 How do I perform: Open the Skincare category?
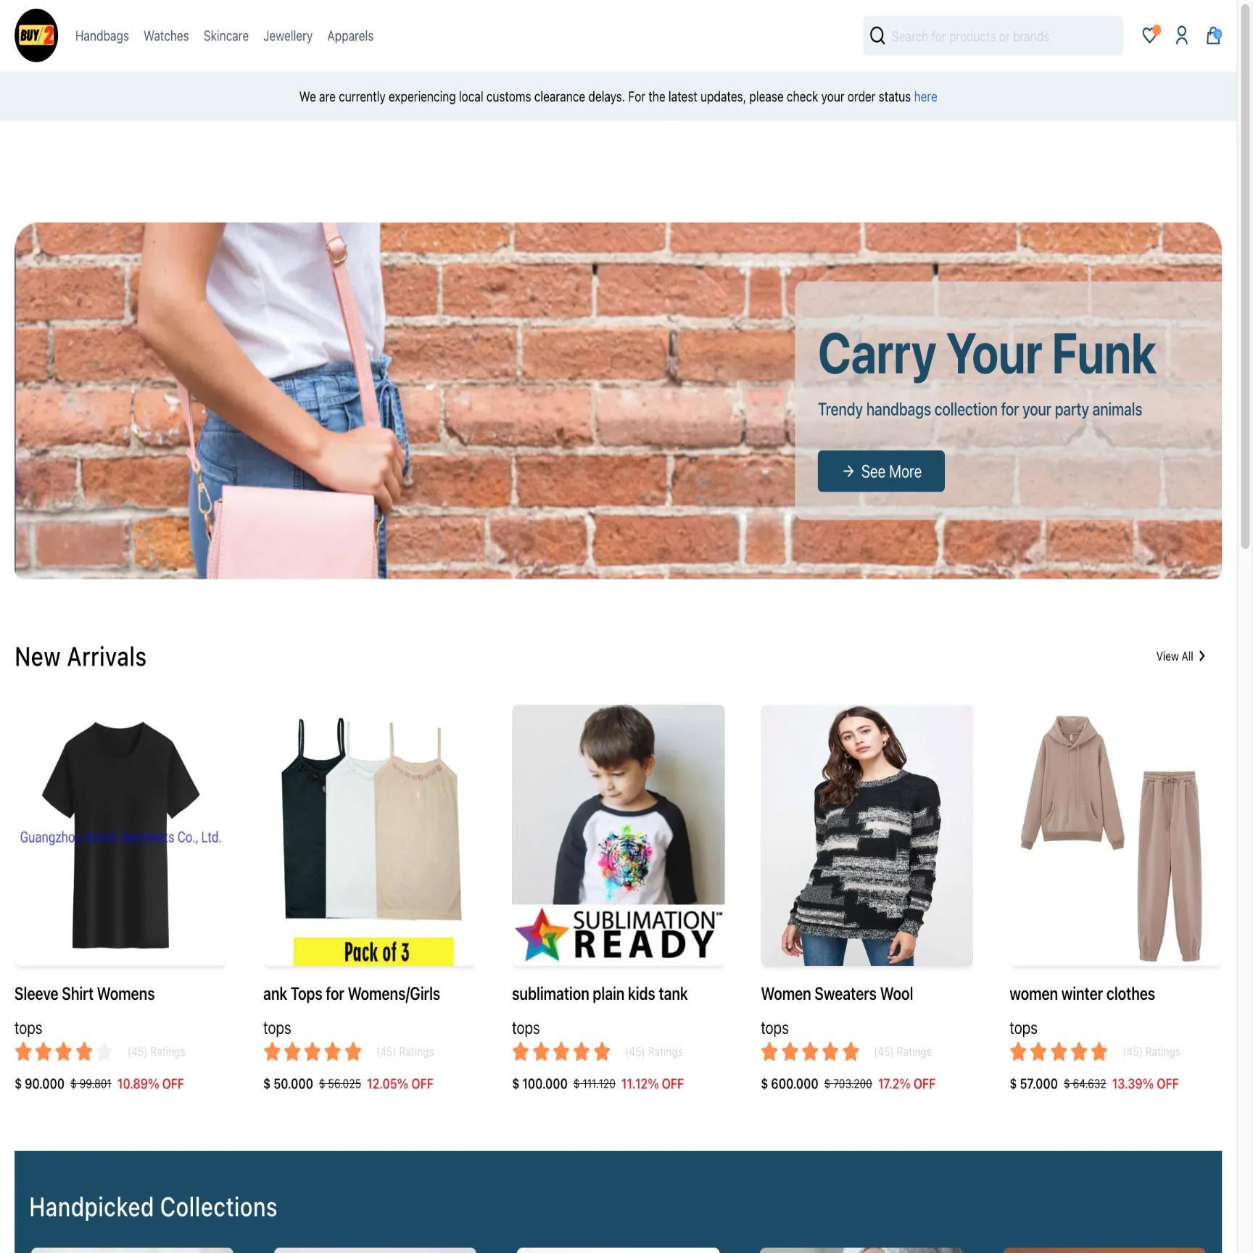226,36
